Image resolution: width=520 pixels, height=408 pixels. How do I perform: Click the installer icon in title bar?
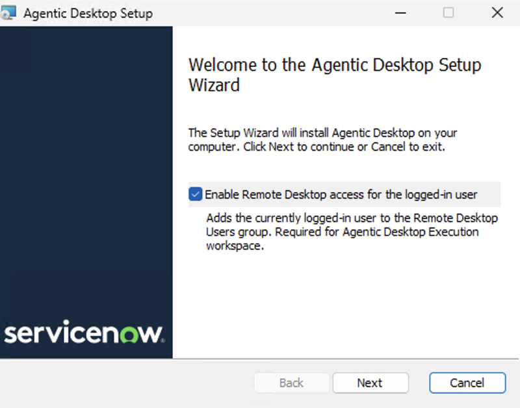click(8, 12)
